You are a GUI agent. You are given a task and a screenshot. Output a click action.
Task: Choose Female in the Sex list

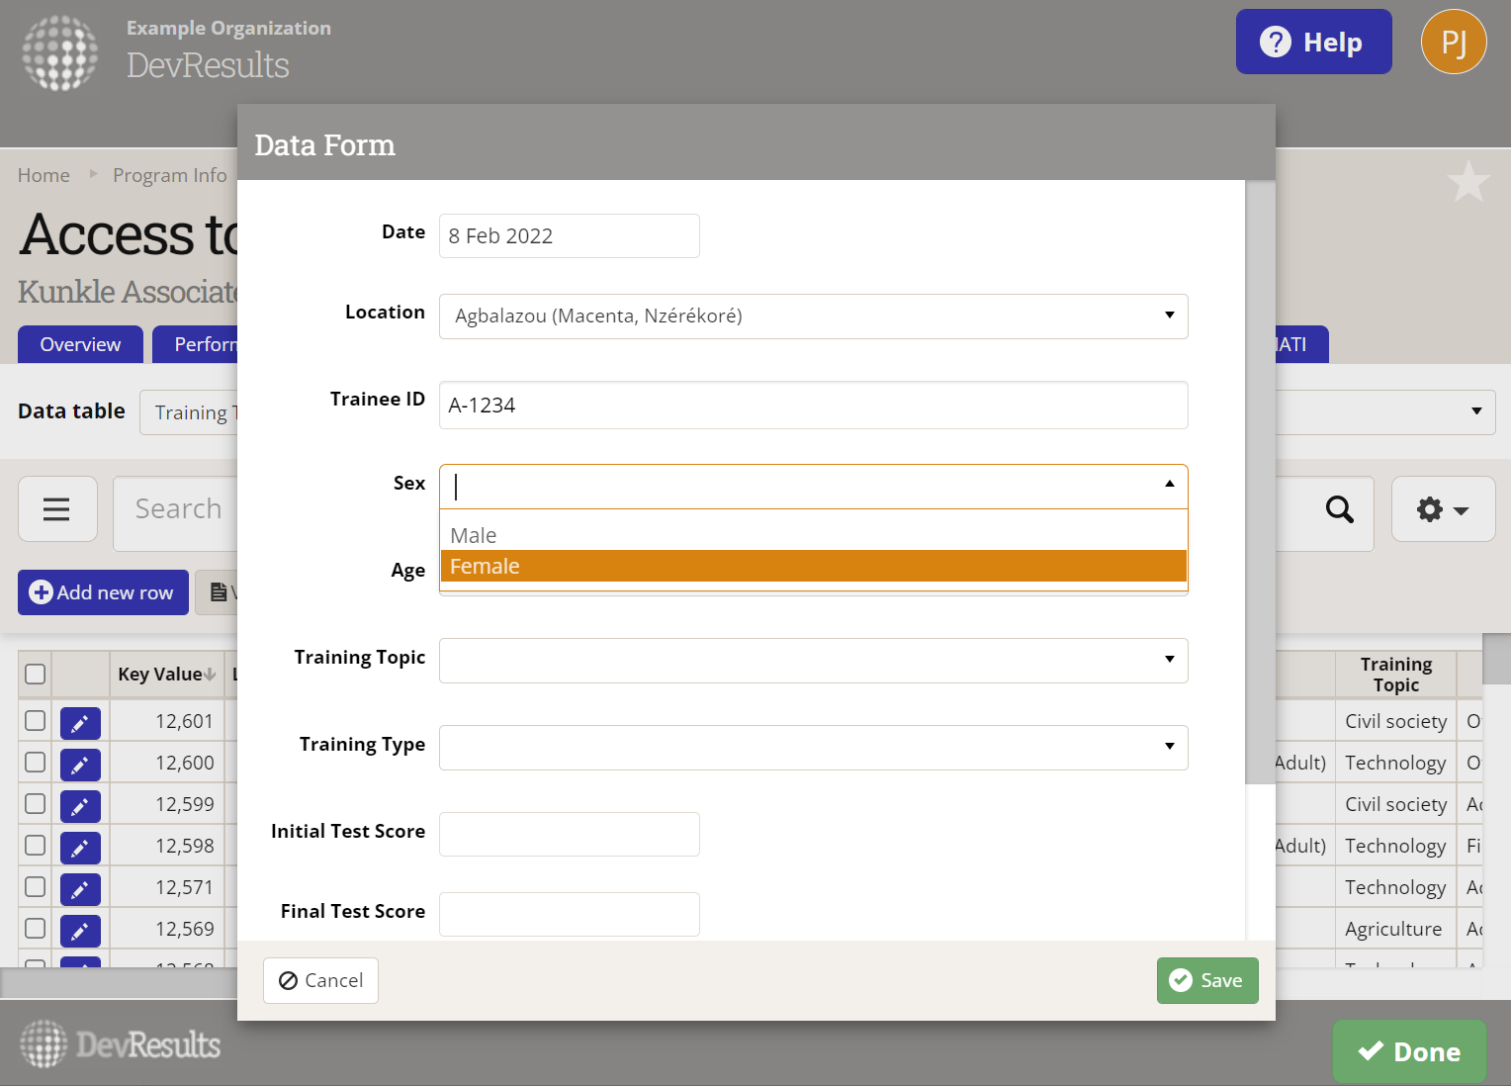[813, 566]
